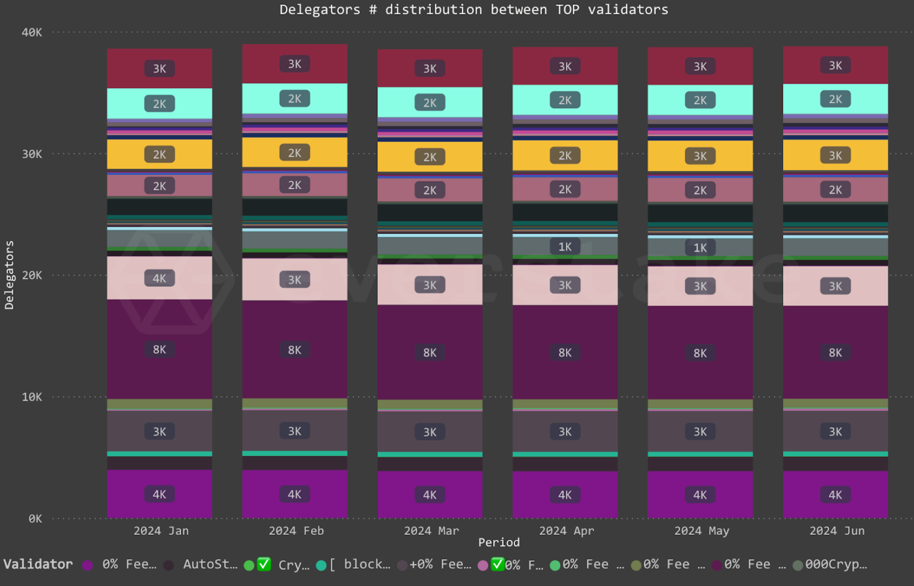Select the 2K yellow segment in 2024 Feb
The image size is (914, 586).
tap(295, 153)
